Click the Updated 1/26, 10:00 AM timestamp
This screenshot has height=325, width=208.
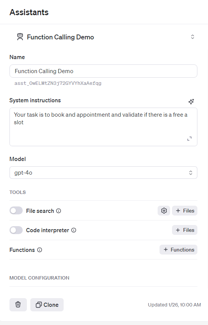(174, 305)
